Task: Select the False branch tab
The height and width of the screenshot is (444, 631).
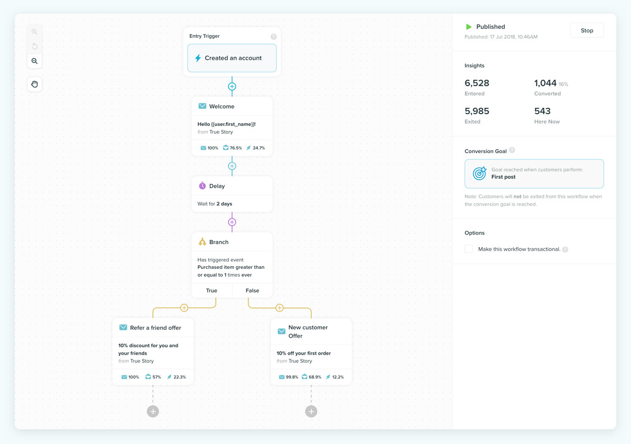Action: point(252,290)
